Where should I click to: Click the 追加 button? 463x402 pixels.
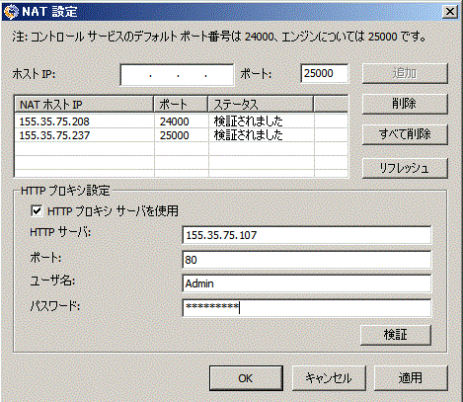click(x=405, y=73)
